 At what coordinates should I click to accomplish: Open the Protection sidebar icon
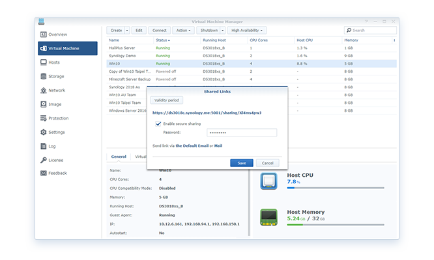44,118
